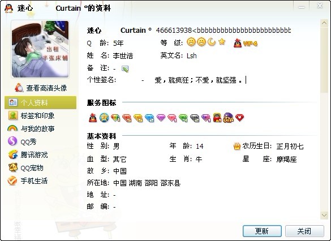Click the scrollbar down arrow
The image size is (331, 241).
click(324, 215)
